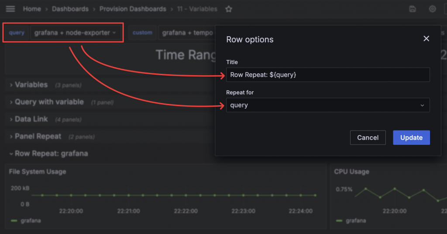Click the Row options dialog heading
Image resolution: width=447 pixels, height=234 pixels.
click(250, 40)
